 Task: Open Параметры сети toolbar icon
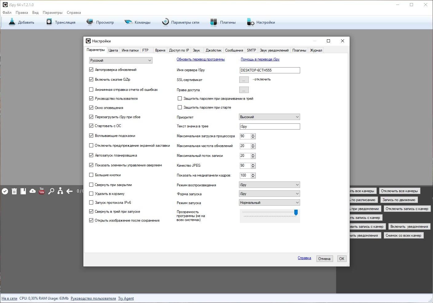point(165,22)
